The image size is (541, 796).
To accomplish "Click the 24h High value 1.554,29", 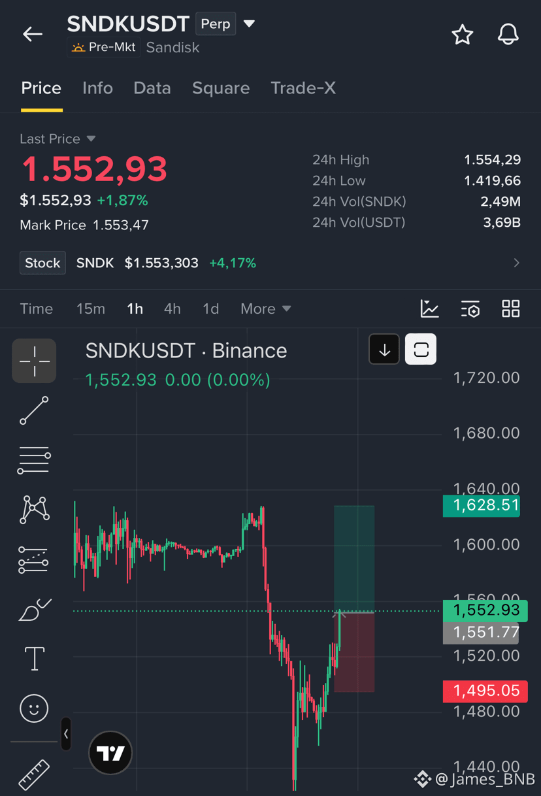I will pos(492,159).
